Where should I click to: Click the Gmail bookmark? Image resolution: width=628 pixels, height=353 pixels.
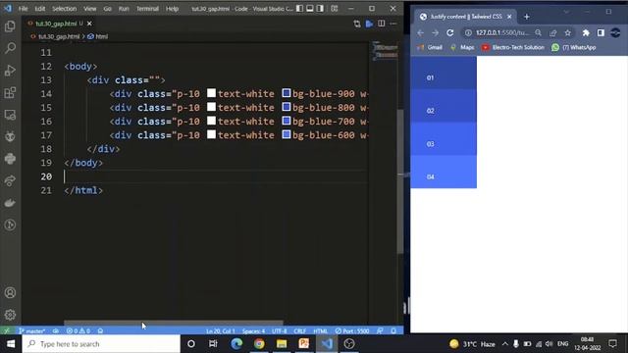[430, 47]
